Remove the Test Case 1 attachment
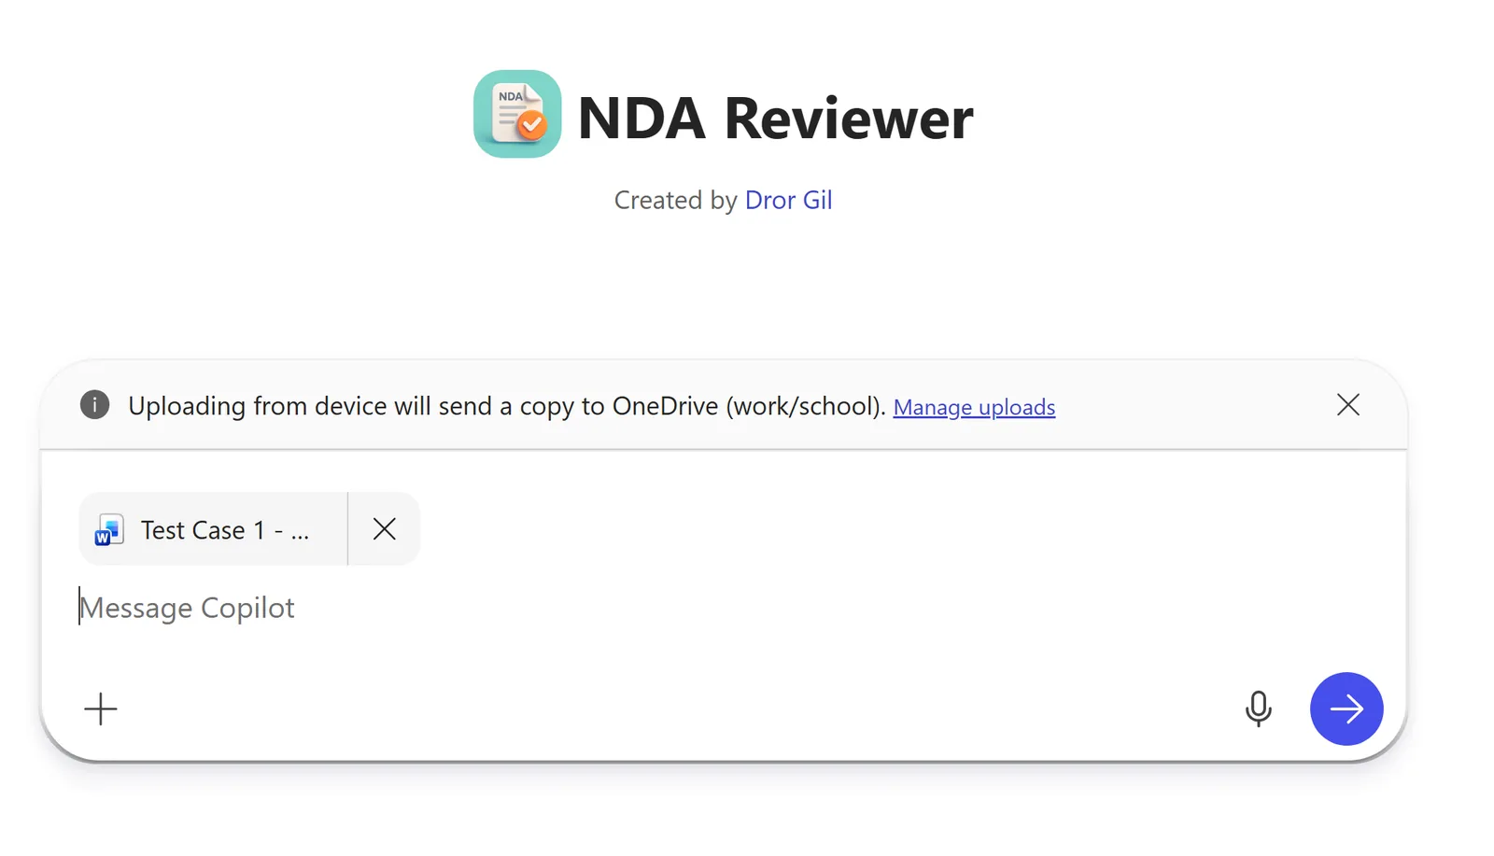 (x=384, y=529)
